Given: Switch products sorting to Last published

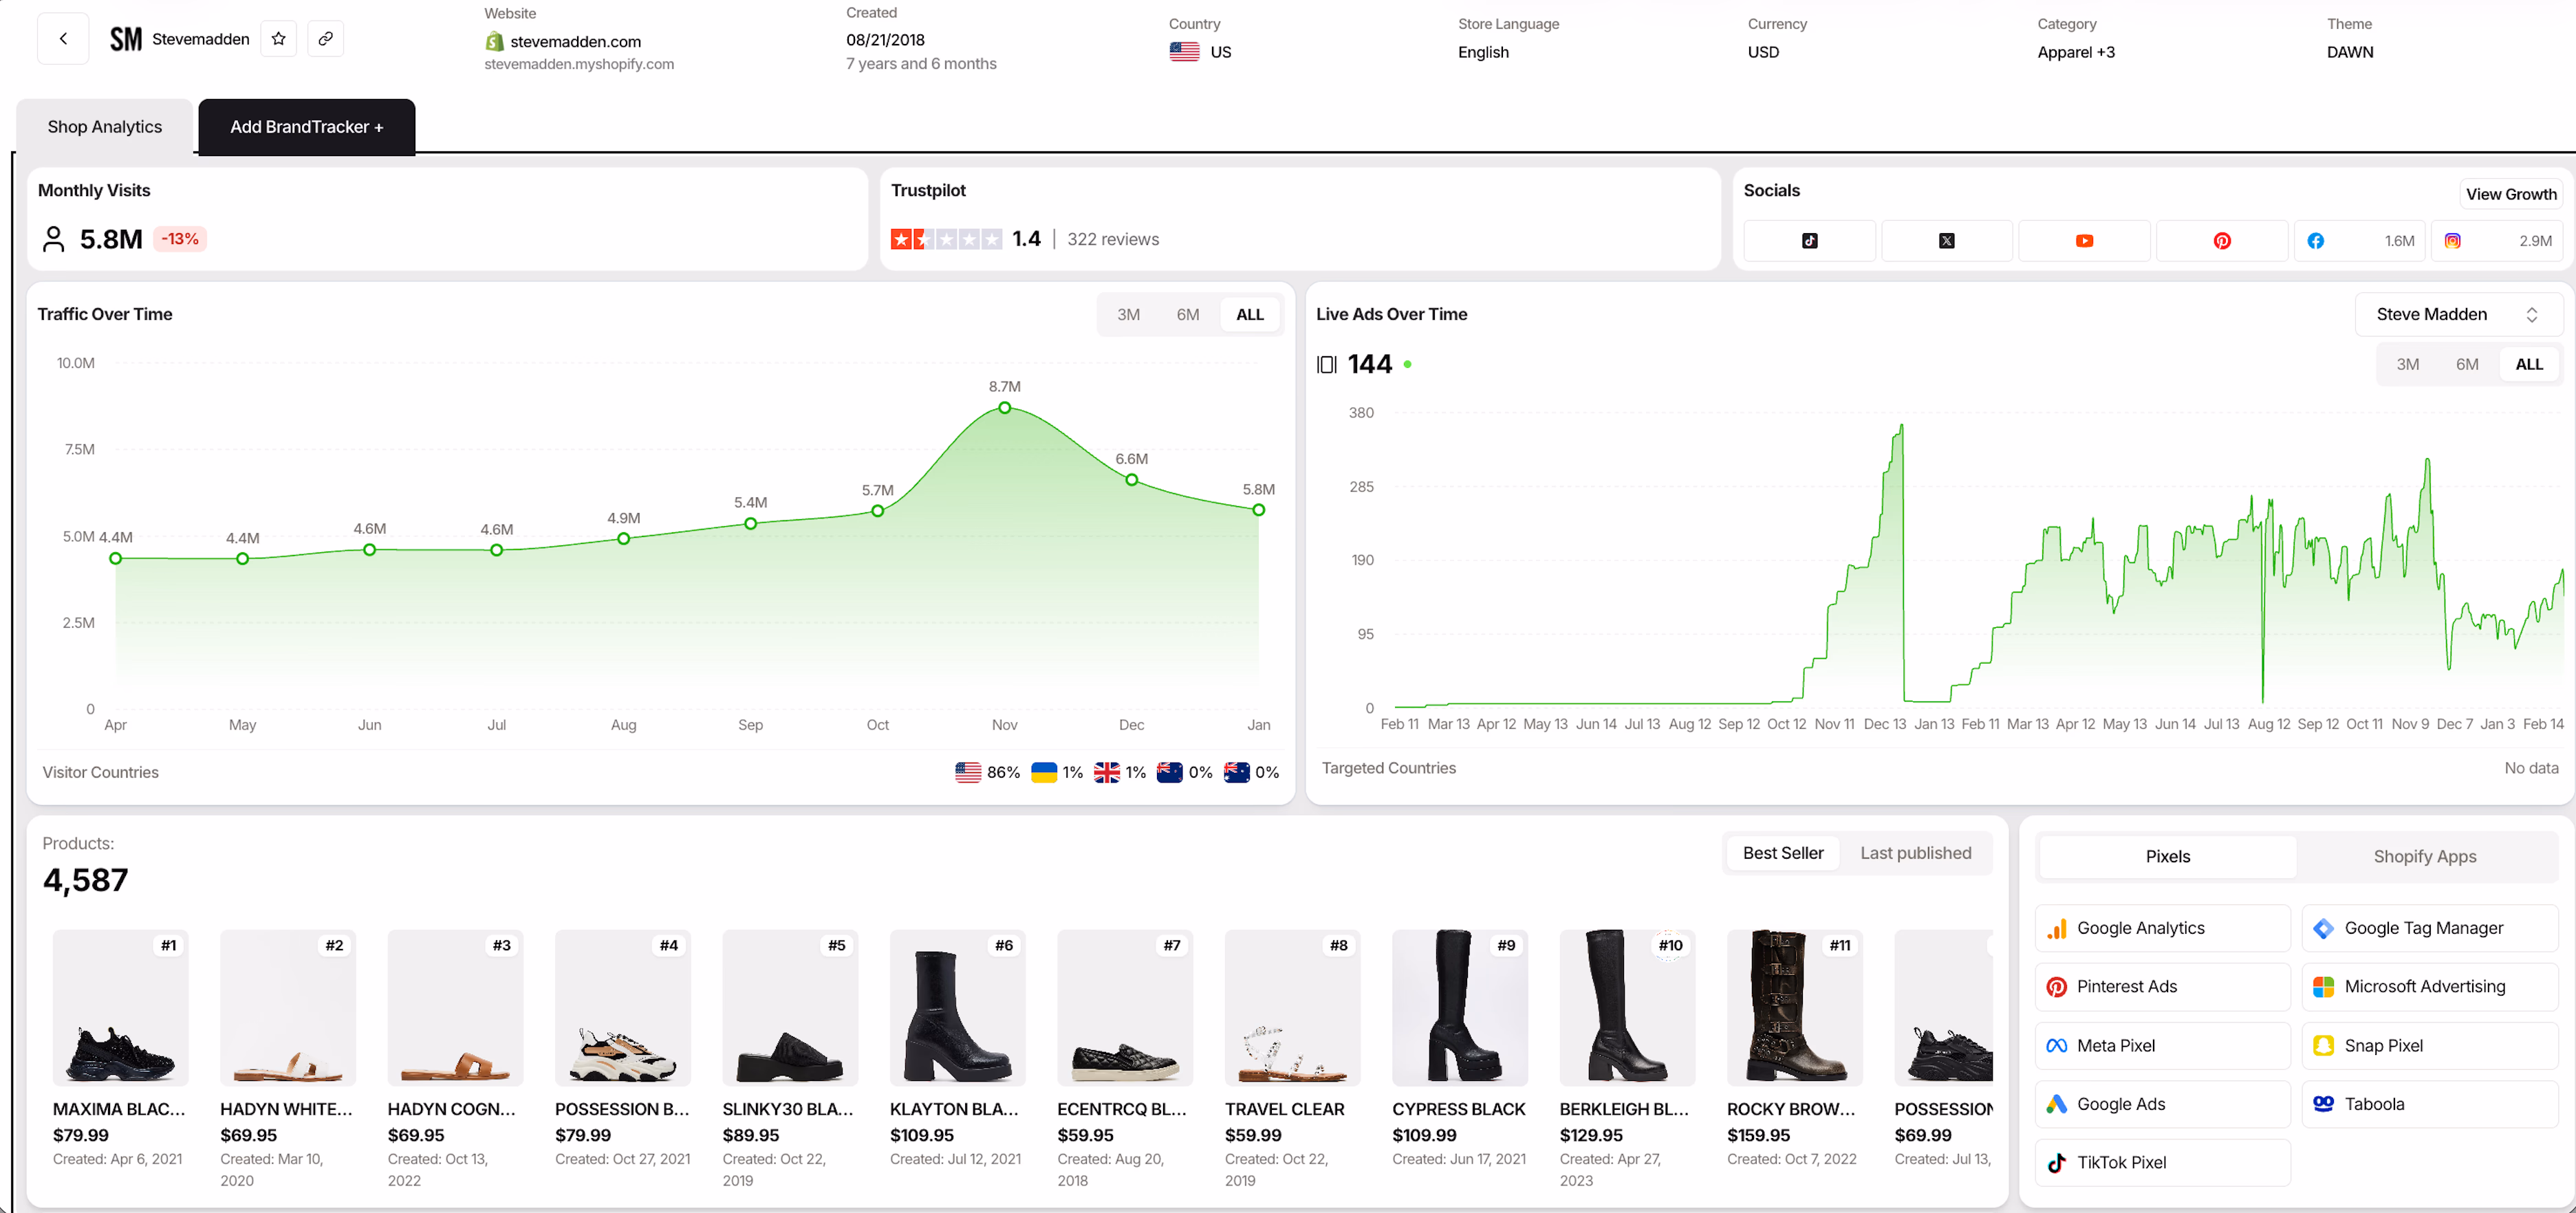Looking at the screenshot, I should tap(1915, 853).
